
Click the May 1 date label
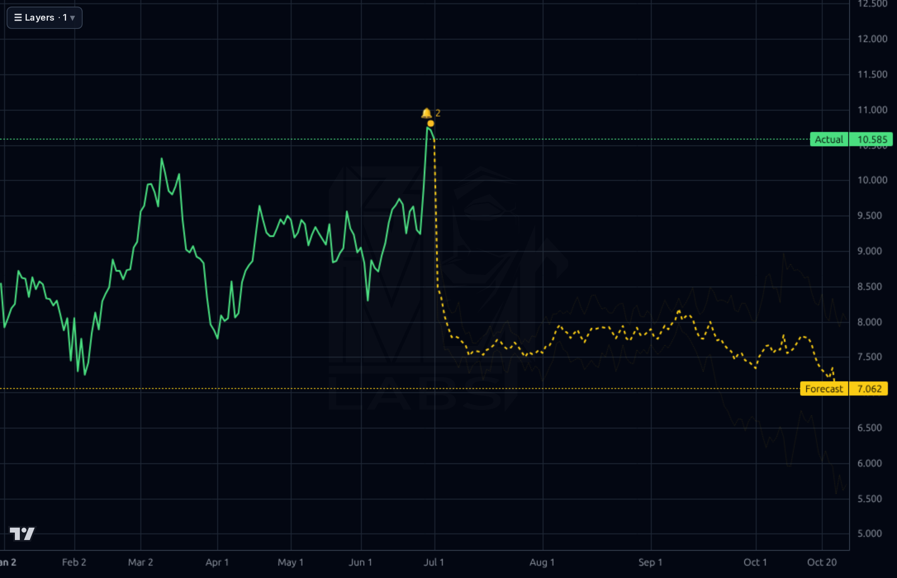pos(290,562)
